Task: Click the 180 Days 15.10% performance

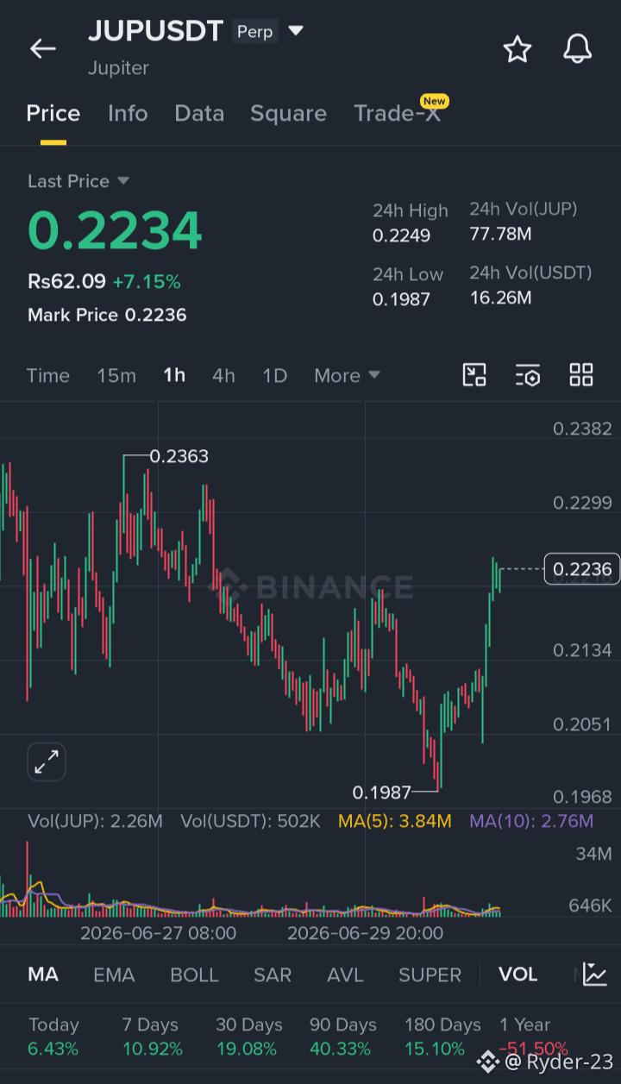Action: click(x=442, y=1037)
